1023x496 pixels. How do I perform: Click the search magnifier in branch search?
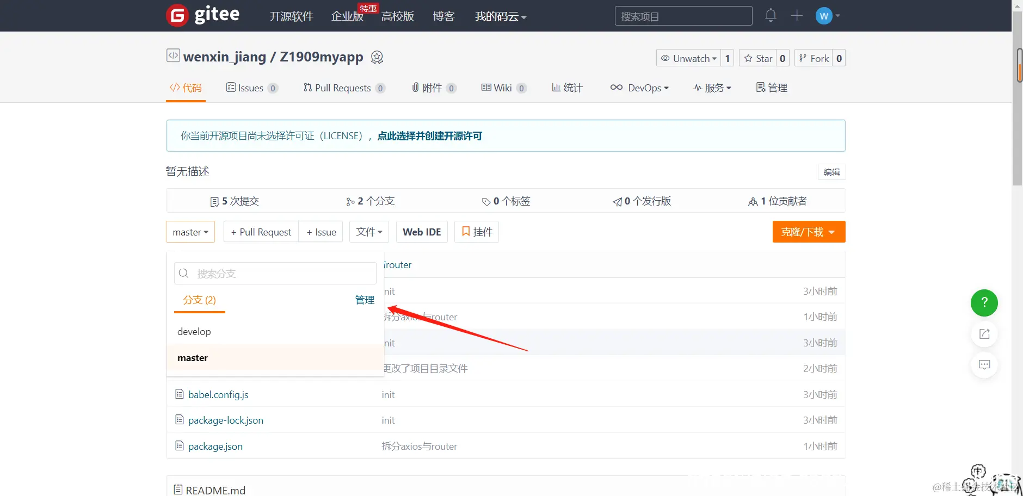pos(184,273)
